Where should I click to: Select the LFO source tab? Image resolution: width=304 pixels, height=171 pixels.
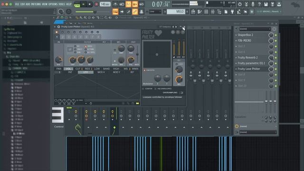[x=85, y=72]
